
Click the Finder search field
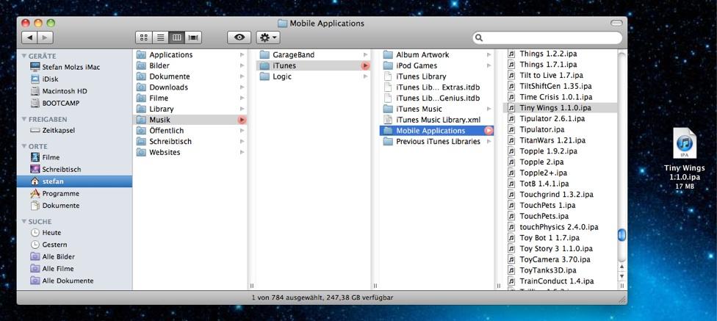(547, 37)
